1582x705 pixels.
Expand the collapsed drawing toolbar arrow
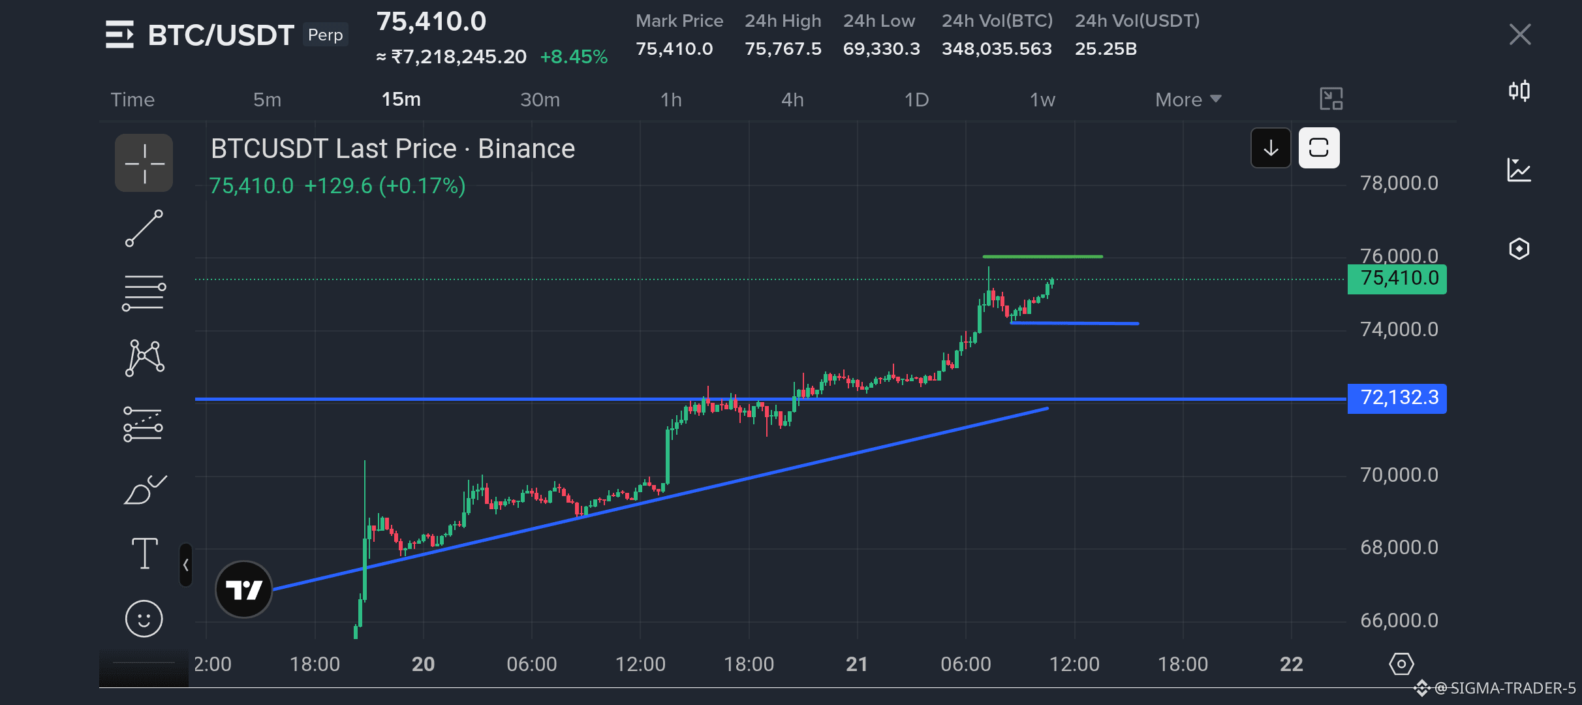[186, 565]
